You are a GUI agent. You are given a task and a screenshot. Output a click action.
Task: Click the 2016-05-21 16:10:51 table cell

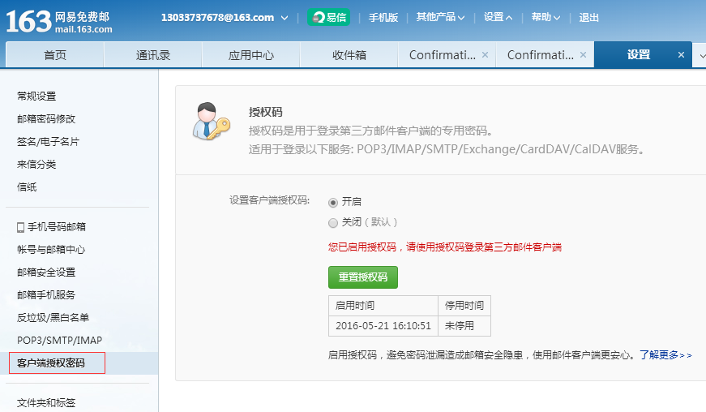(x=383, y=325)
